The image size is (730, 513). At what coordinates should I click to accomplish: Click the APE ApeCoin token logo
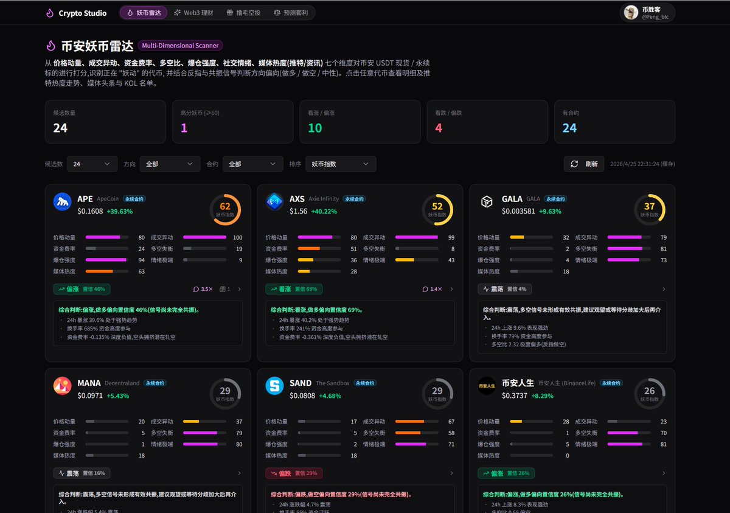click(63, 201)
